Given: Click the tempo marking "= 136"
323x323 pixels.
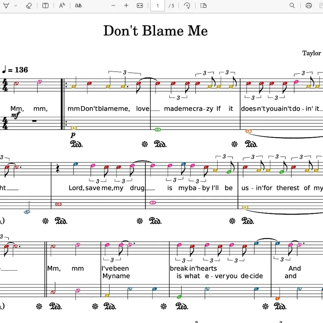Looking at the screenshot, I should coord(18,70).
